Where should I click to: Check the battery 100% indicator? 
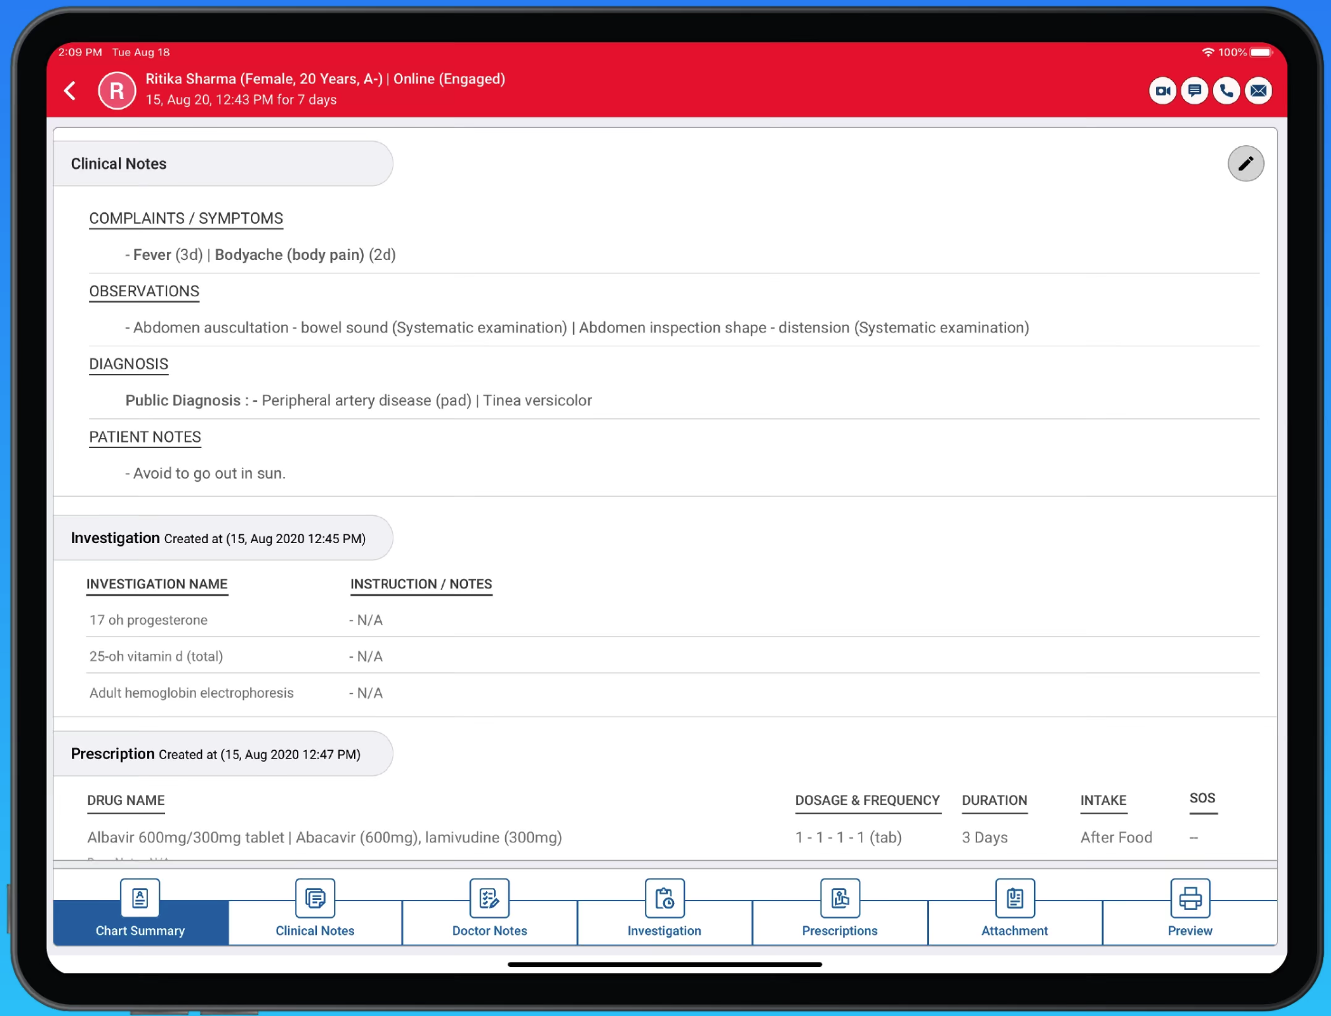pos(1245,52)
